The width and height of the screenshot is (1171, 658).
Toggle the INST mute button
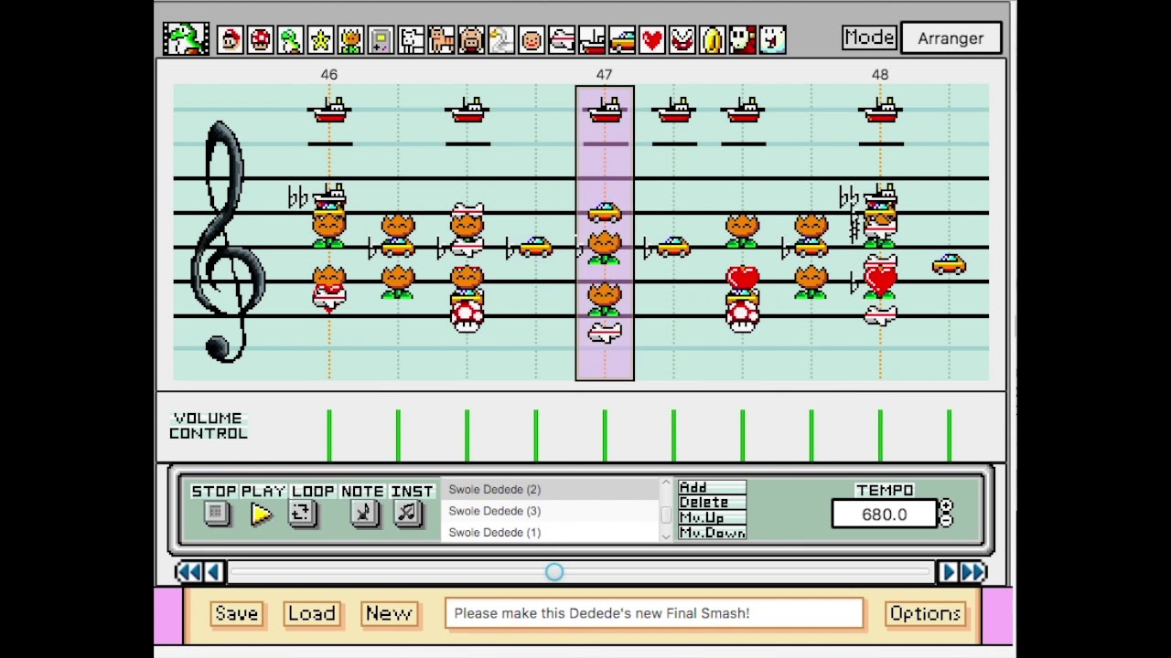click(407, 514)
